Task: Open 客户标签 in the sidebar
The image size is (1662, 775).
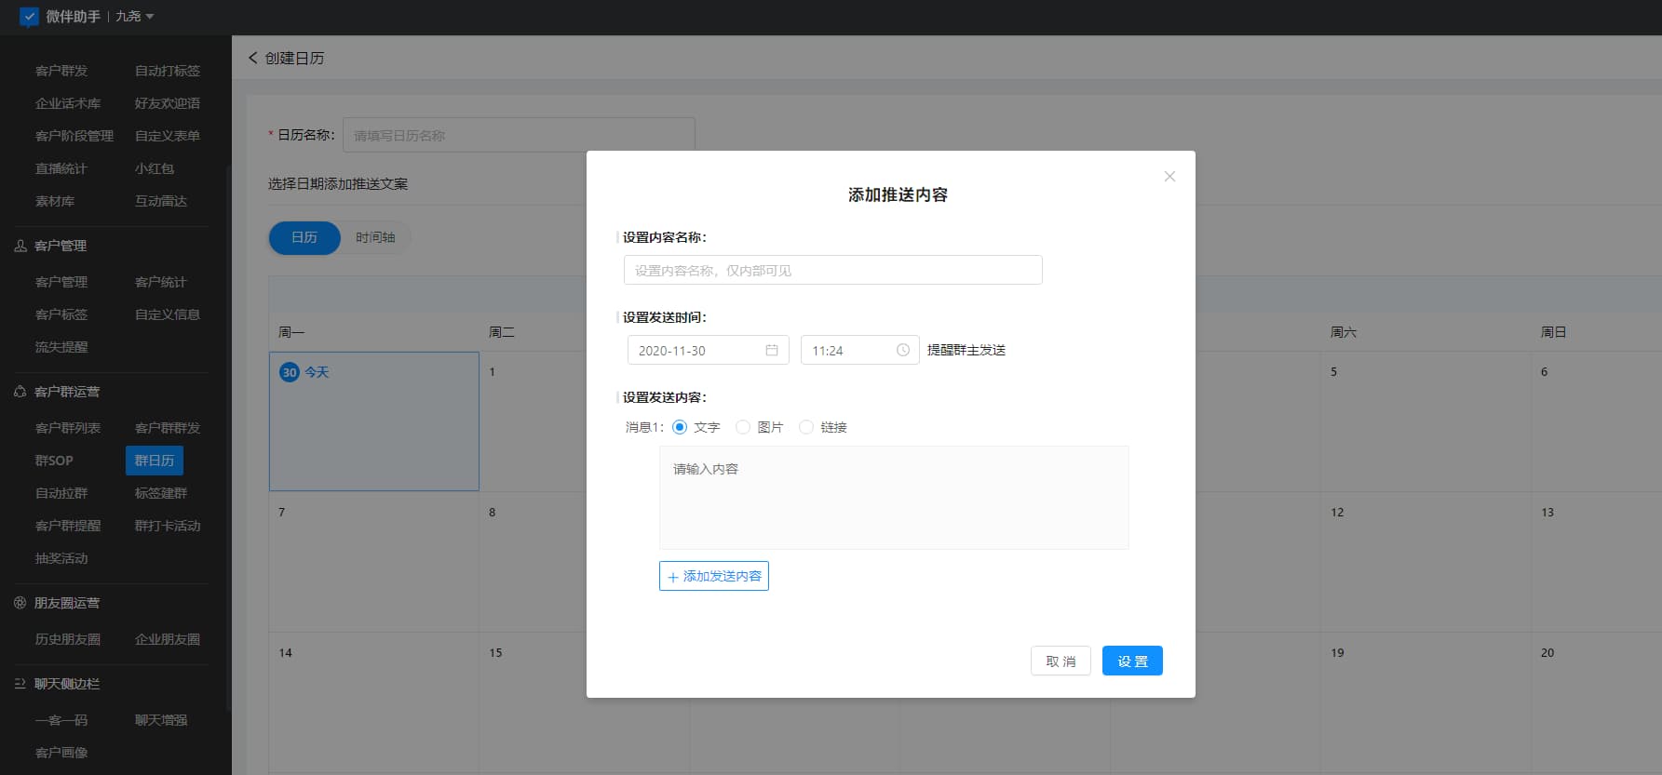Action: [x=61, y=314]
